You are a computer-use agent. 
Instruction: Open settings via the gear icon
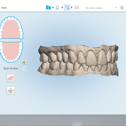pos(122,8)
